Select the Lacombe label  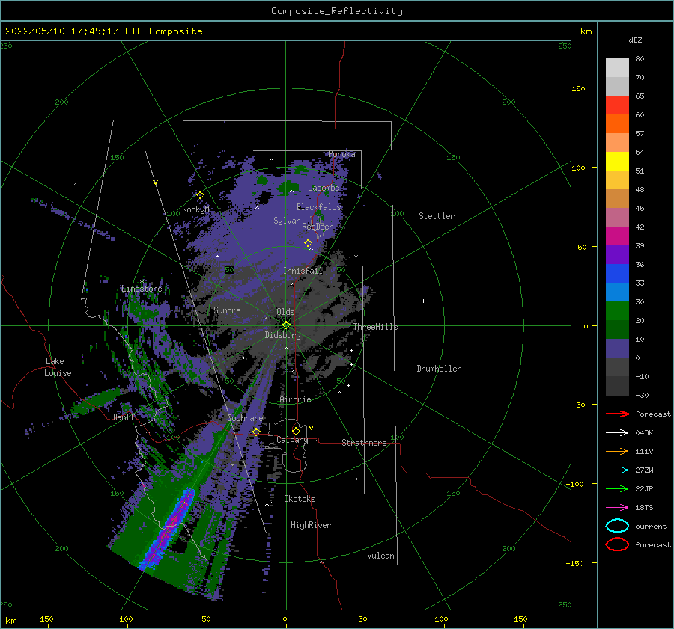point(324,188)
